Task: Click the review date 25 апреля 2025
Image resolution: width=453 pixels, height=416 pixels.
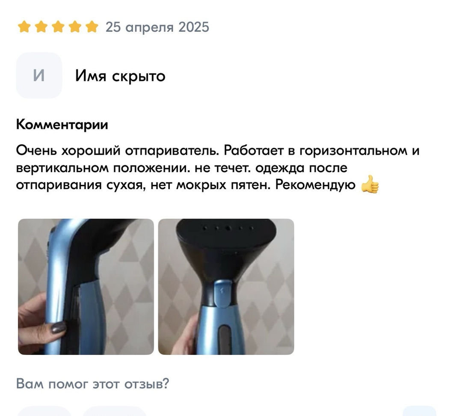Action: pyautogui.click(x=157, y=27)
